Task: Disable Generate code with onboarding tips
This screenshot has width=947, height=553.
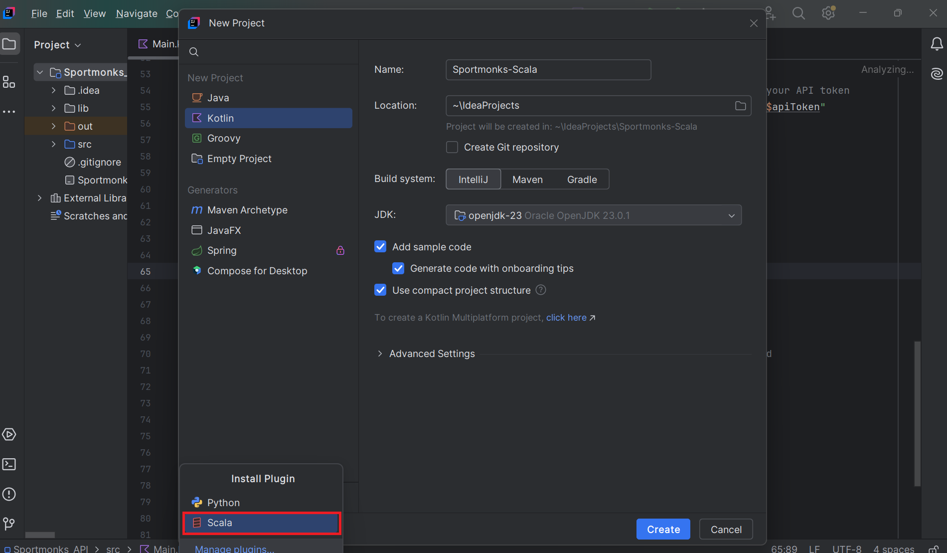Action: (398, 269)
